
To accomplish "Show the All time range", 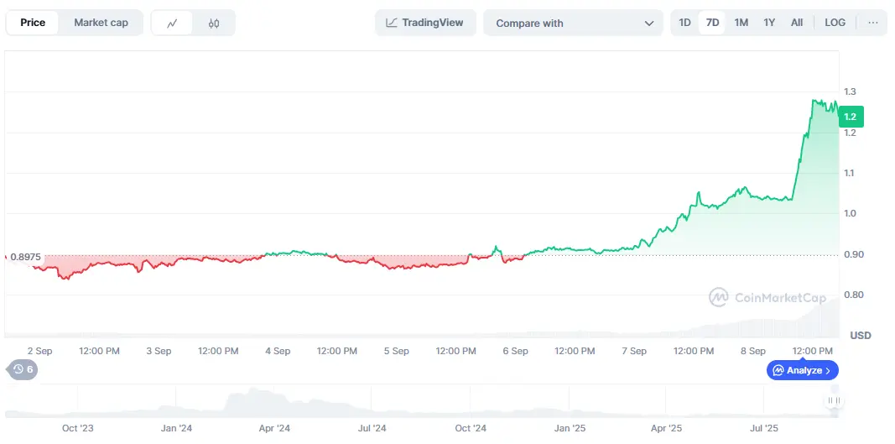I will tap(797, 23).
